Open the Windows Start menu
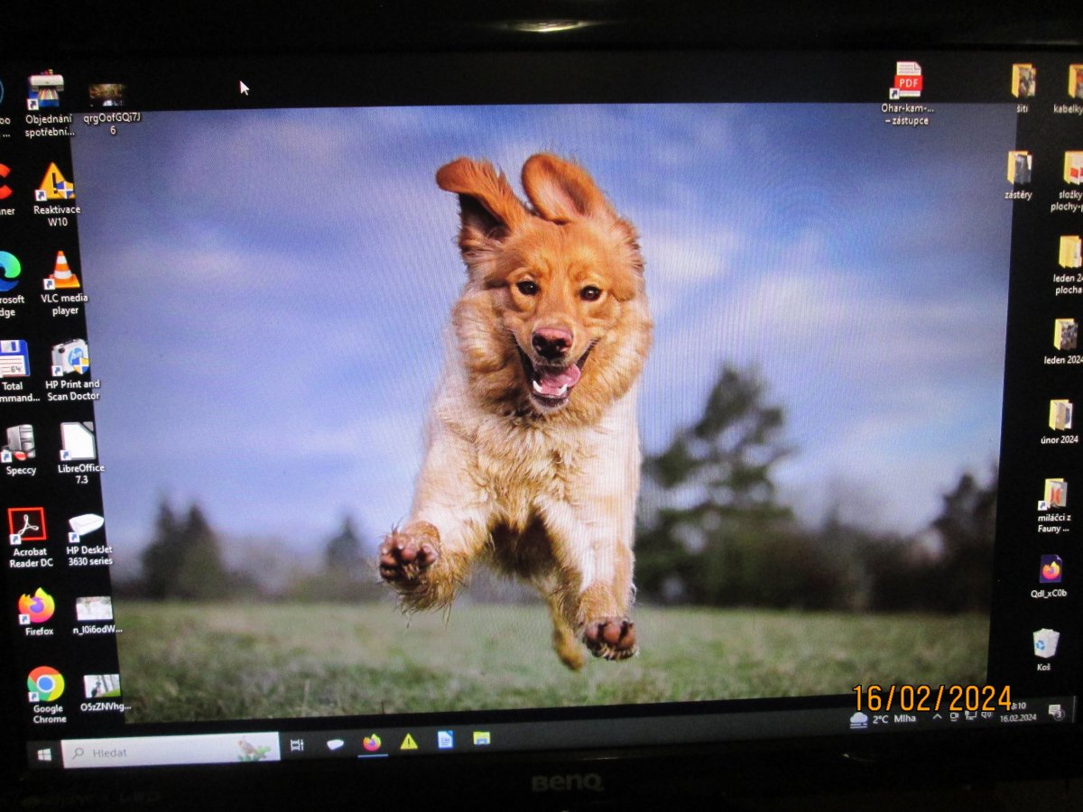Screen dimensions: 1083x812 (x=43, y=752)
